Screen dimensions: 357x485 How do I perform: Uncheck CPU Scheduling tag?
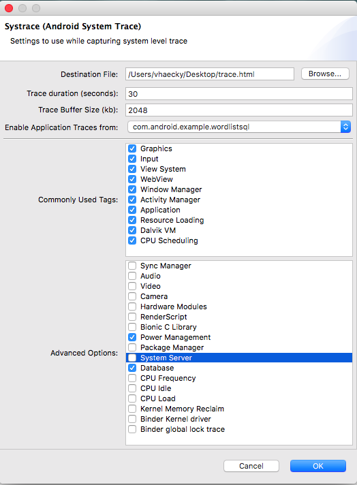(132, 240)
